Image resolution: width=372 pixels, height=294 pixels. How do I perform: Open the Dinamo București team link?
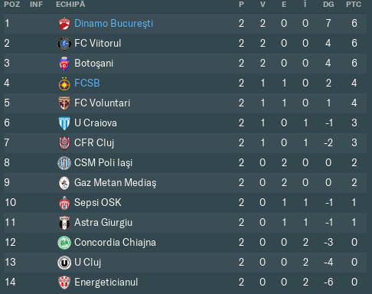pos(113,24)
